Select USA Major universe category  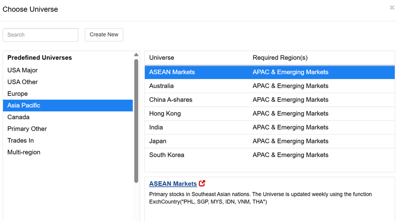68,70
